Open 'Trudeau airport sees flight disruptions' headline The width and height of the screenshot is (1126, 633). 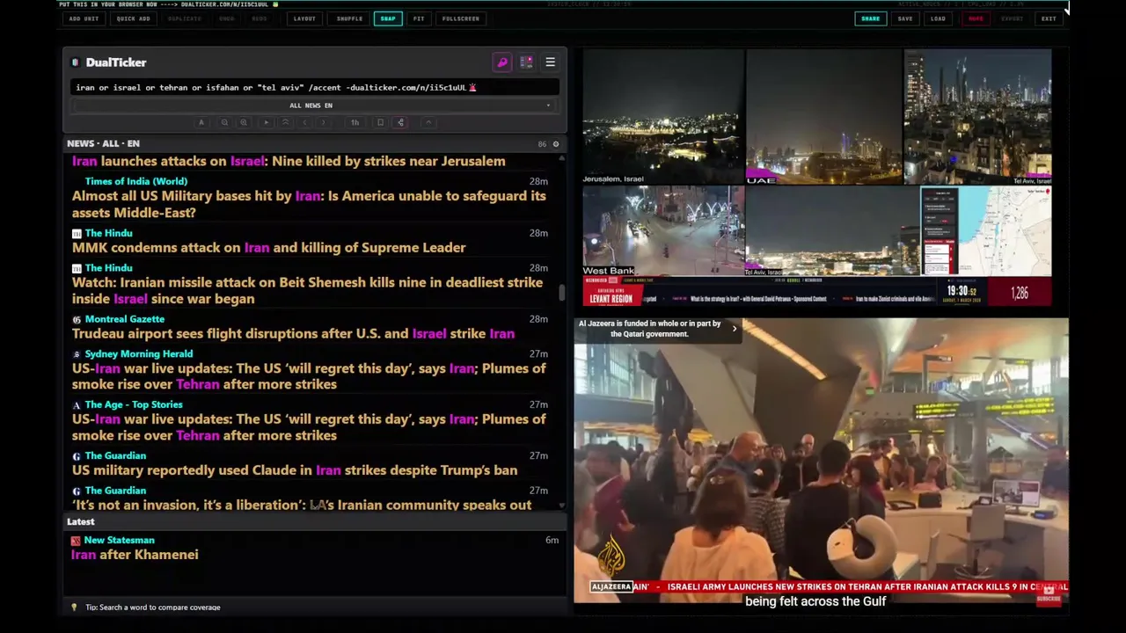(293, 334)
